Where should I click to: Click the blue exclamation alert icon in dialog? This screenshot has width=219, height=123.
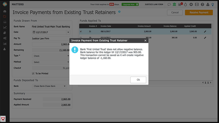[75, 50]
